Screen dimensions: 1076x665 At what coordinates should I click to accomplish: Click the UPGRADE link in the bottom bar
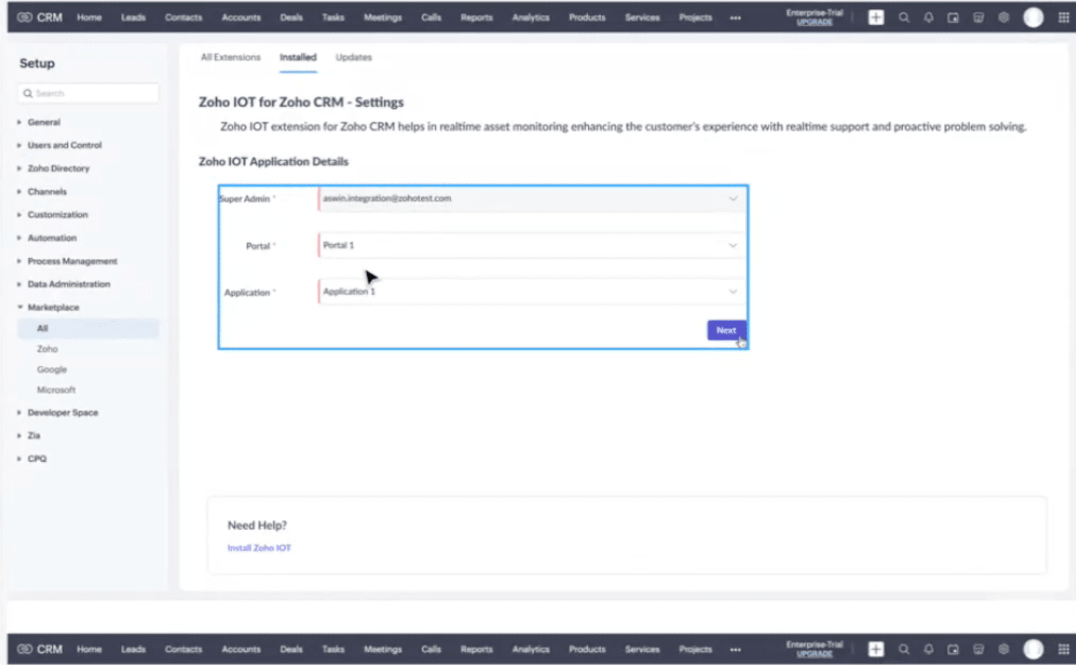[814, 654]
